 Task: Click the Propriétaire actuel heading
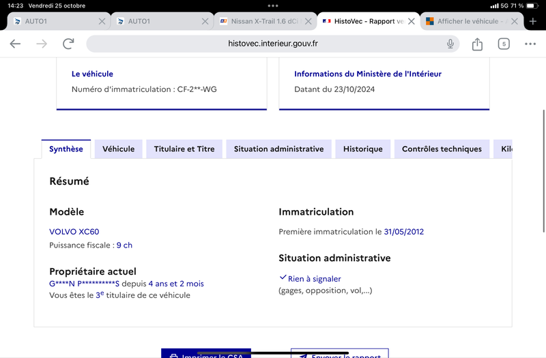93,271
